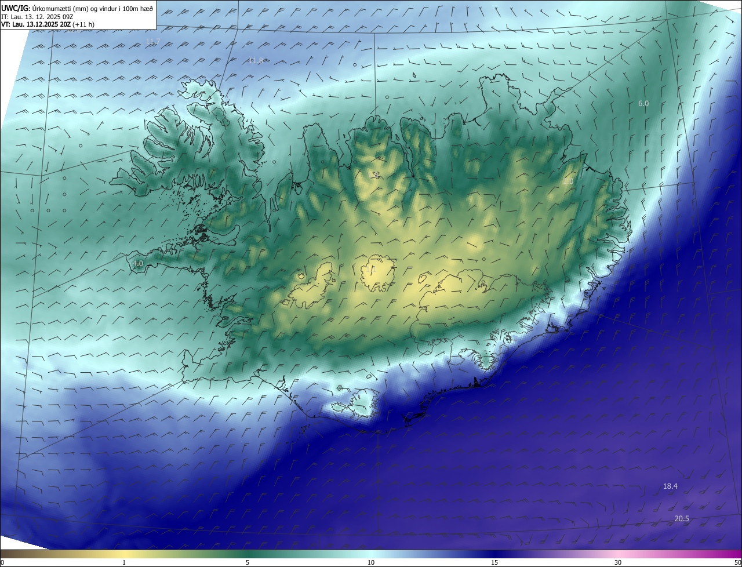This screenshot has height=567, width=742.
Task: Click the map value label 20.5
Action: (682, 518)
